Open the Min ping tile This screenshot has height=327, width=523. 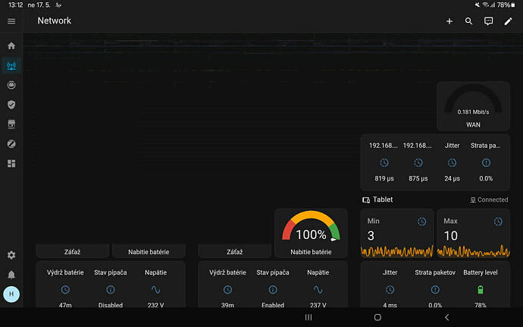click(397, 234)
